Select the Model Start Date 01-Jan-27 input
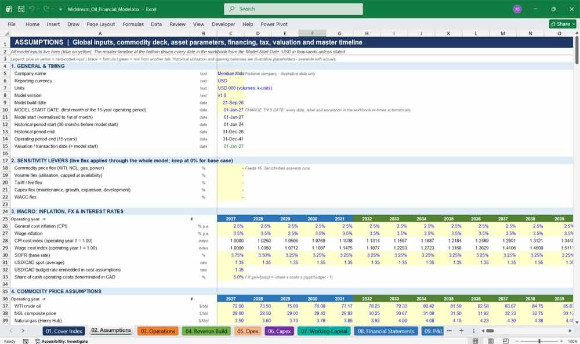Screen dimensions: 580x344 point(231,110)
